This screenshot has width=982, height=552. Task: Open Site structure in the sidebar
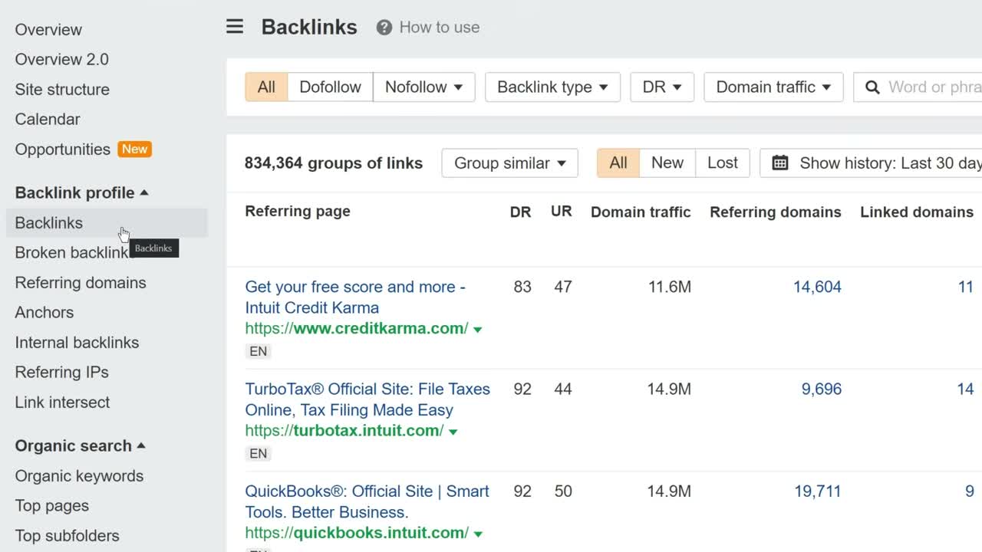click(x=62, y=90)
